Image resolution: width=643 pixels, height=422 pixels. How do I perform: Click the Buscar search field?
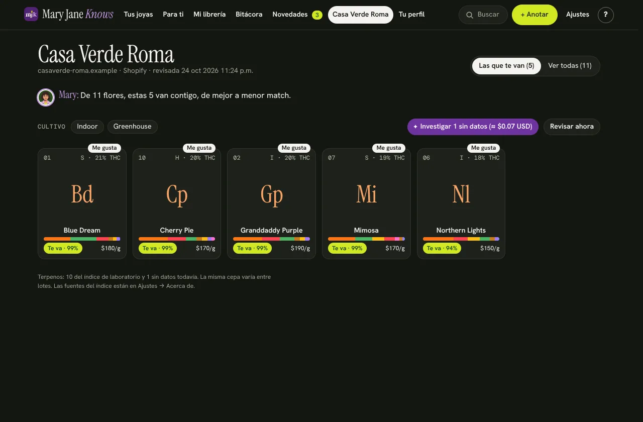click(483, 15)
